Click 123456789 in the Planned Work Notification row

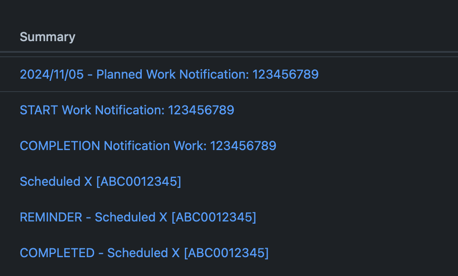click(285, 74)
